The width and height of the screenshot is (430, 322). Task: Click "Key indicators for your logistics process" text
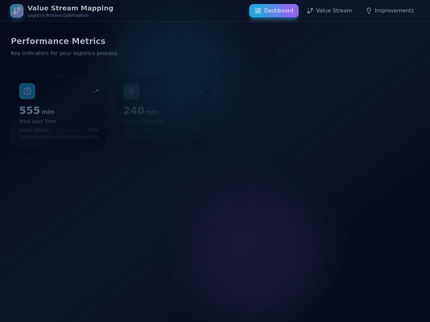point(64,53)
